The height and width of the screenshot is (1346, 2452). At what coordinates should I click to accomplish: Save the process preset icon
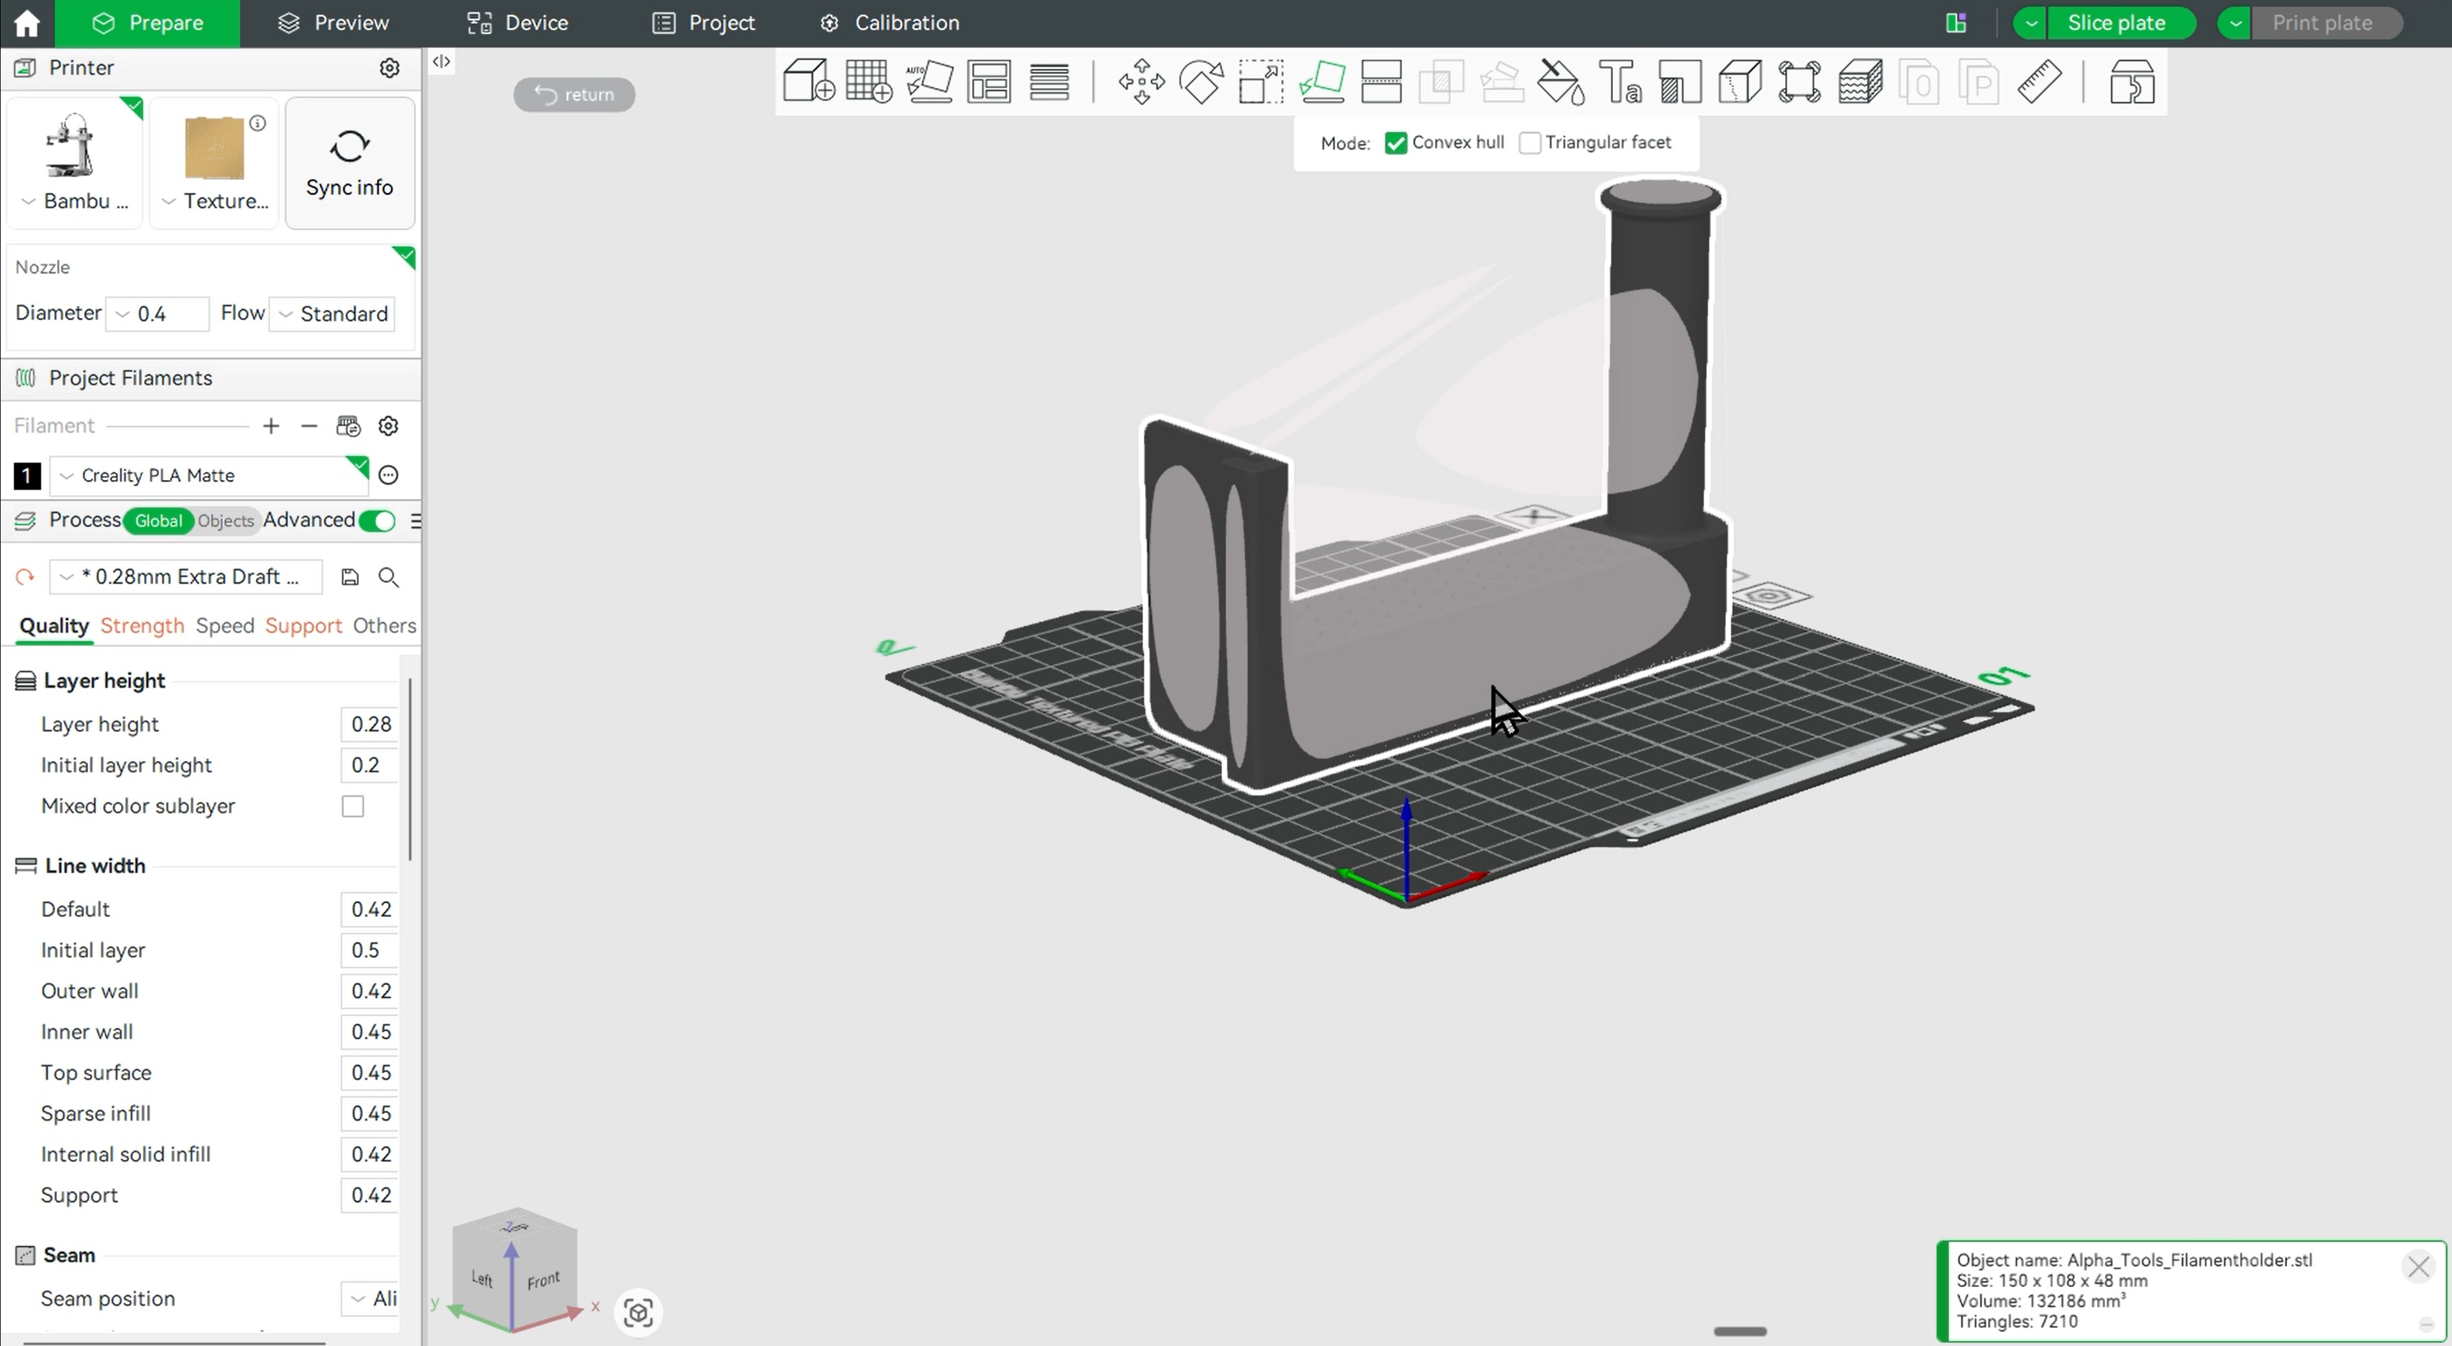[x=349, y=576]
